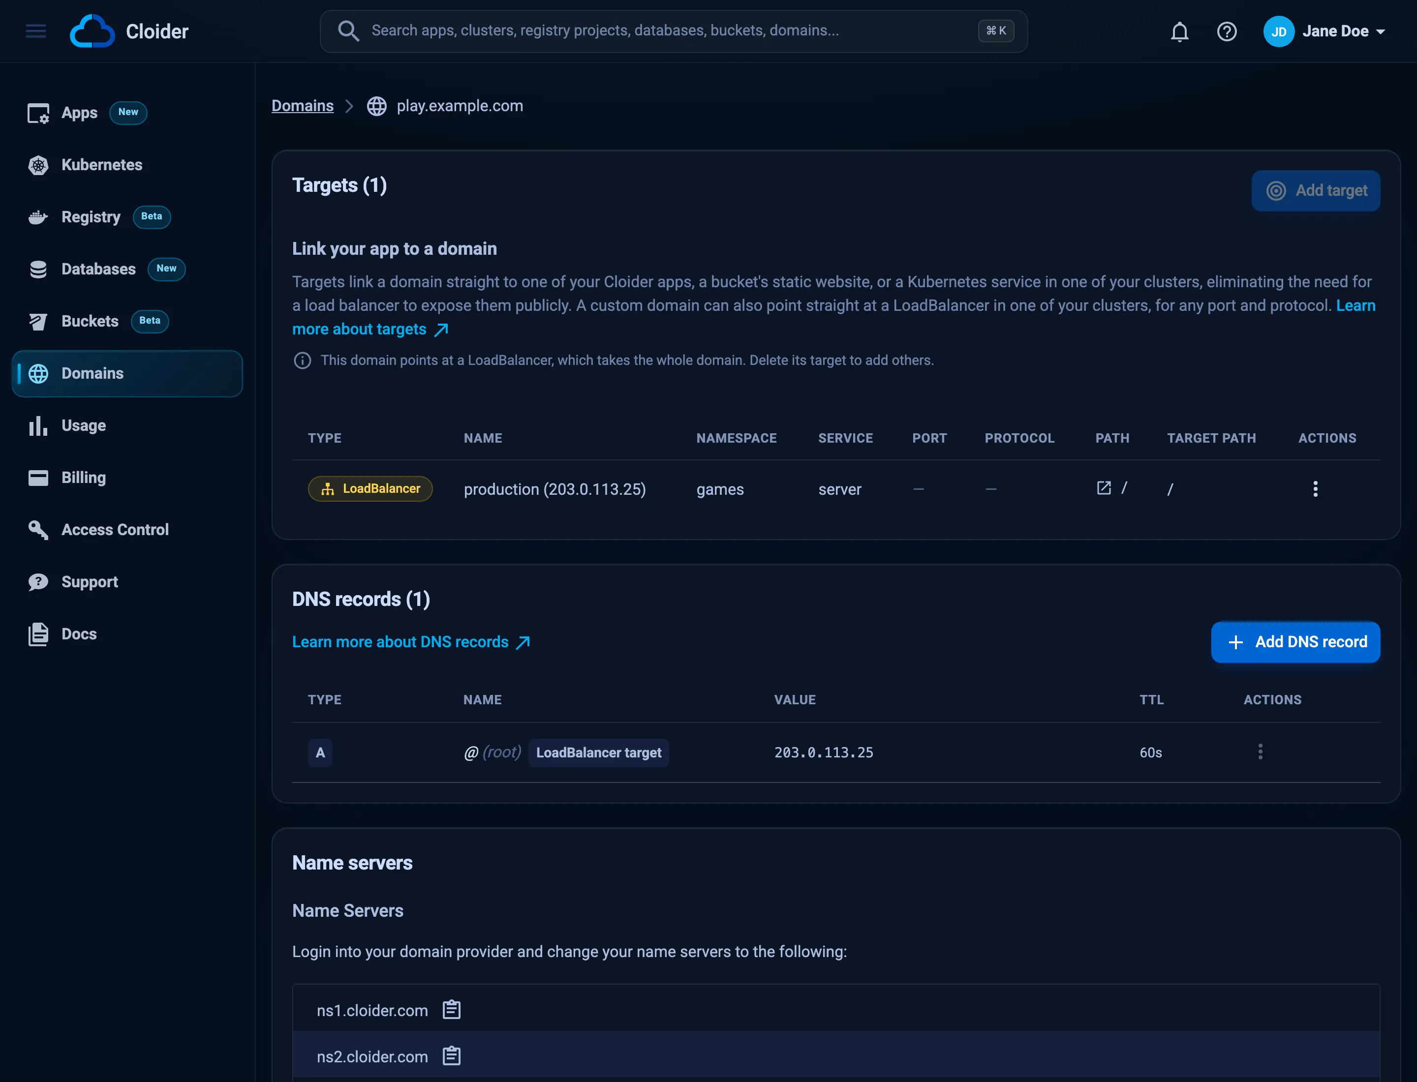Click the Buckets icon
This screenshot has height=1082, width=1417.
38,321
